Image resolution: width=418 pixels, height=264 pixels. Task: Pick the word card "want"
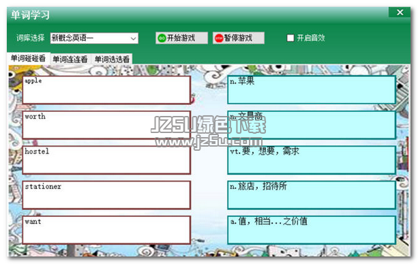point(106,230)
